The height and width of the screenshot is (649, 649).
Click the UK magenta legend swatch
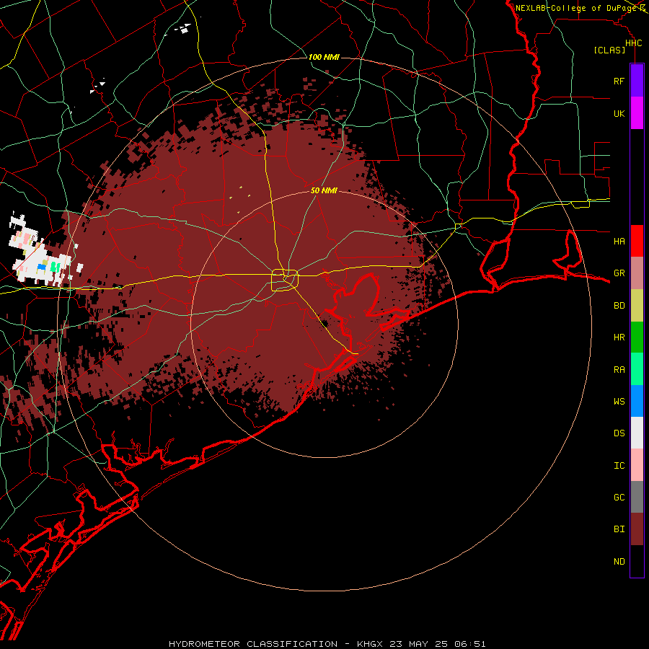(637, 113)
